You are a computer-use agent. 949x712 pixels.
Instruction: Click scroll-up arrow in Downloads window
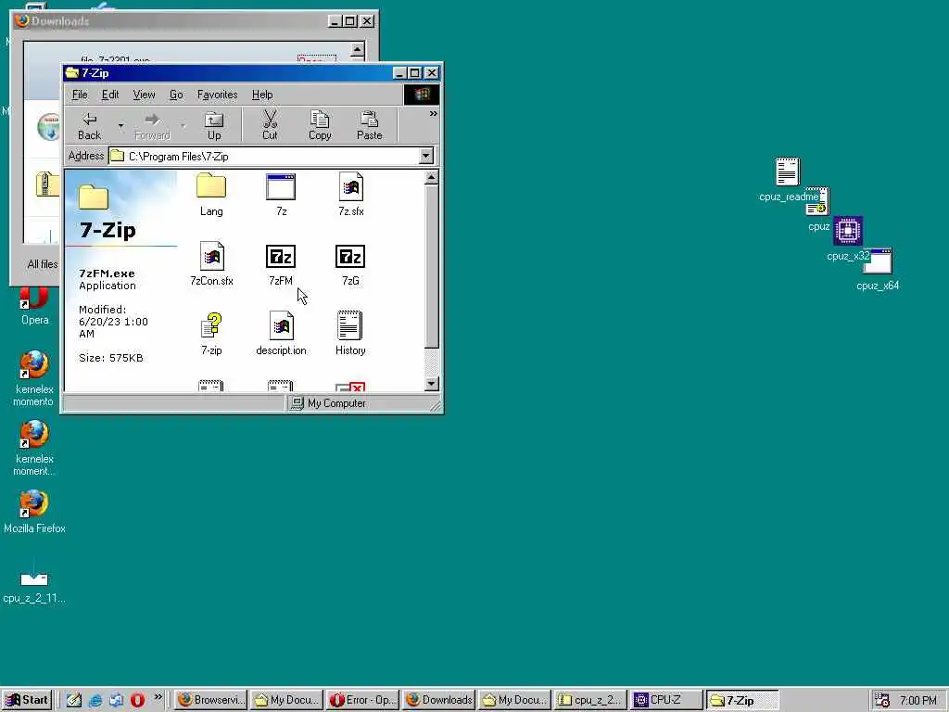tap(357, 49)
